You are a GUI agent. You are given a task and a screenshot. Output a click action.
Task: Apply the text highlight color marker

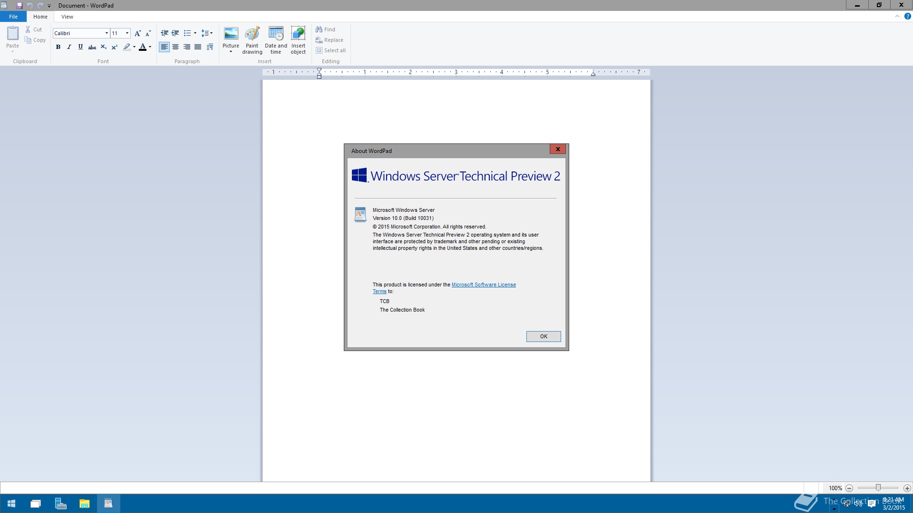(126, 47)
